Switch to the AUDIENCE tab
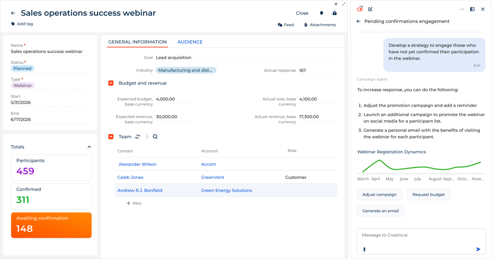The height and width of the screenshot is (259, 492). coord(190,42)
